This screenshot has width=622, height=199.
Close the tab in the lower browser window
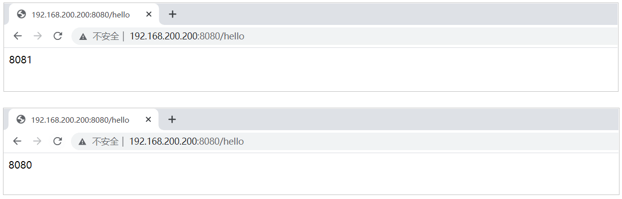(148, 120)
